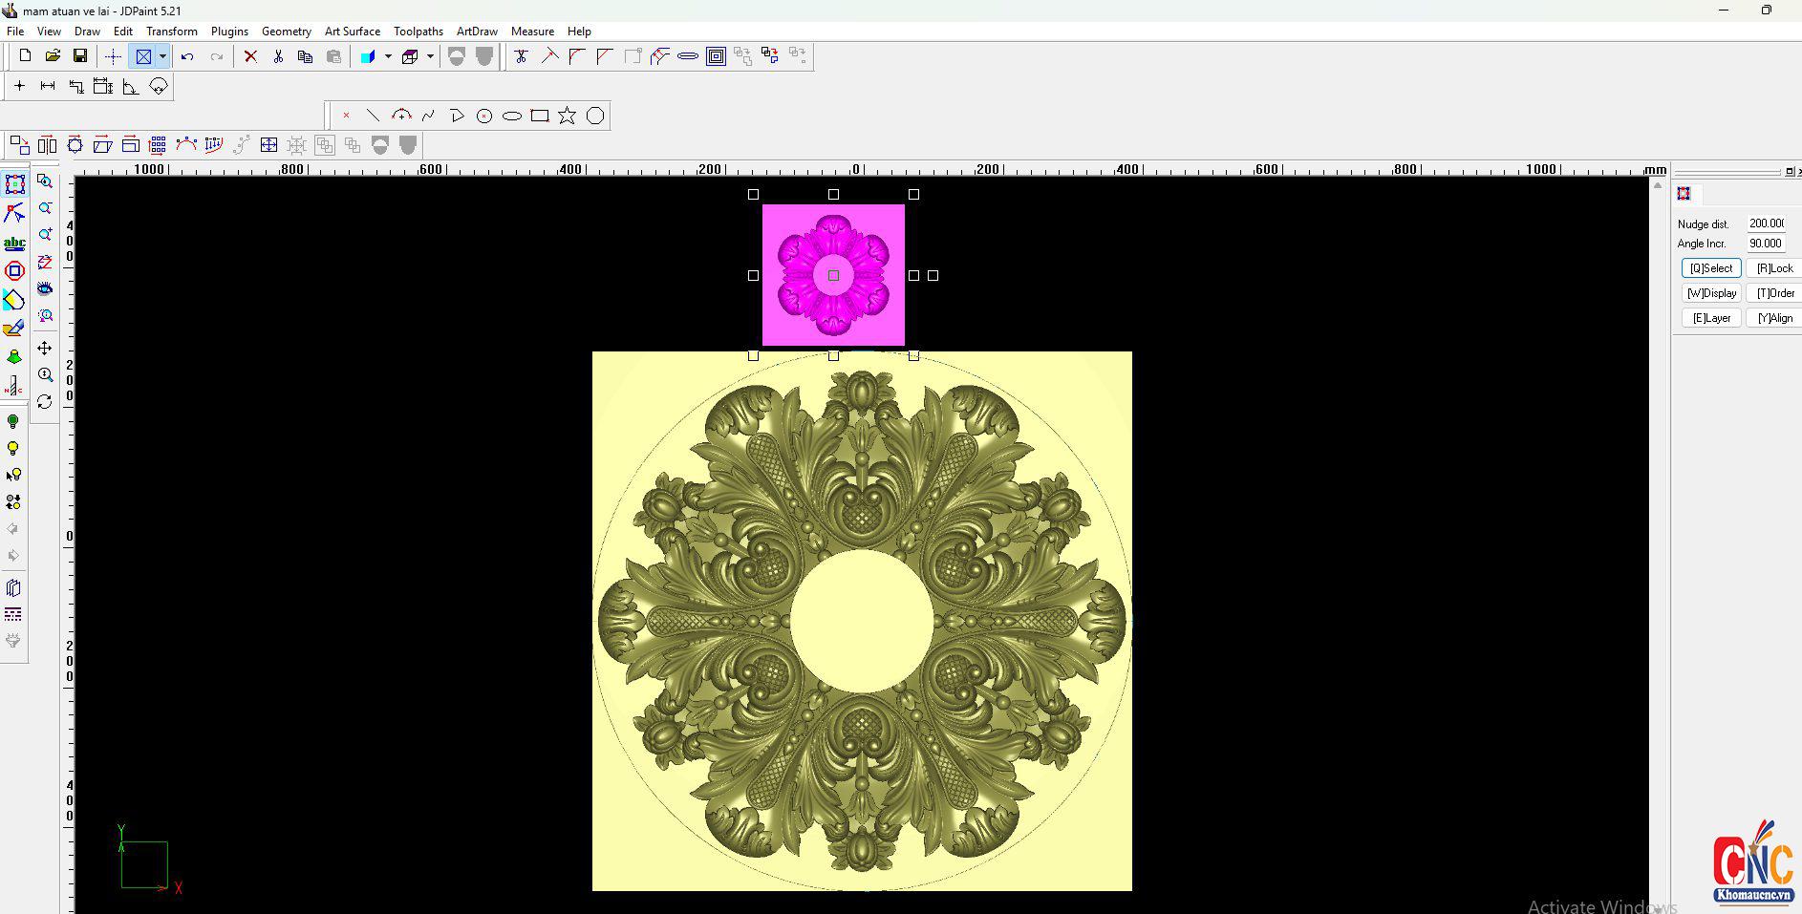The image size is (1802, 914).
Task: Open dropdown beside the cyan cube icon
Action: tap(388, 56)
